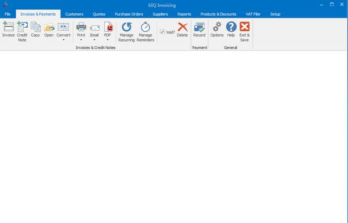Email the invoice with the envelope icon

95,28
